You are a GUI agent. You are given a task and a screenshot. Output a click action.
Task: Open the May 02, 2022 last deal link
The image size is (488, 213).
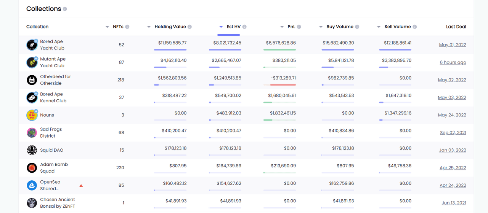tap(452, 80)
